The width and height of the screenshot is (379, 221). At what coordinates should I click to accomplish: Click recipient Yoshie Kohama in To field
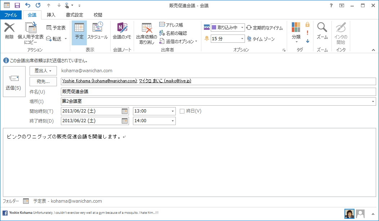coord(99,81)
